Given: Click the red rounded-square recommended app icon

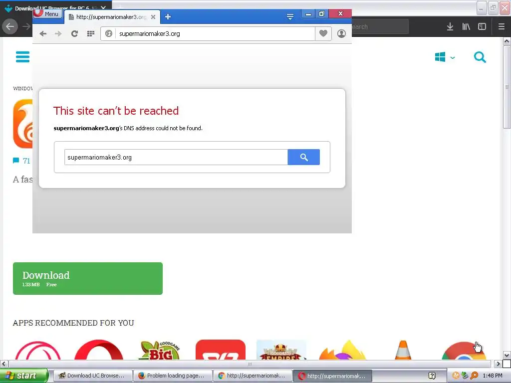Looking at the screenshot, I should coord(221,350).
